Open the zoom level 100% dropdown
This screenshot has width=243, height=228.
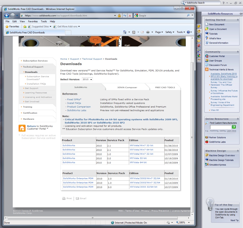[x=189, y=222]
